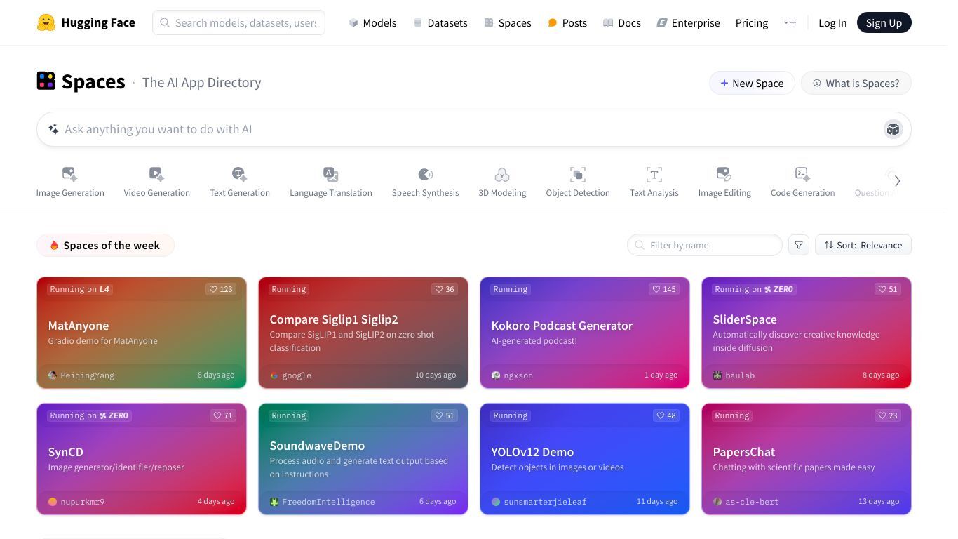
Task: Click the Sign Up button
Action: (884, 22)
